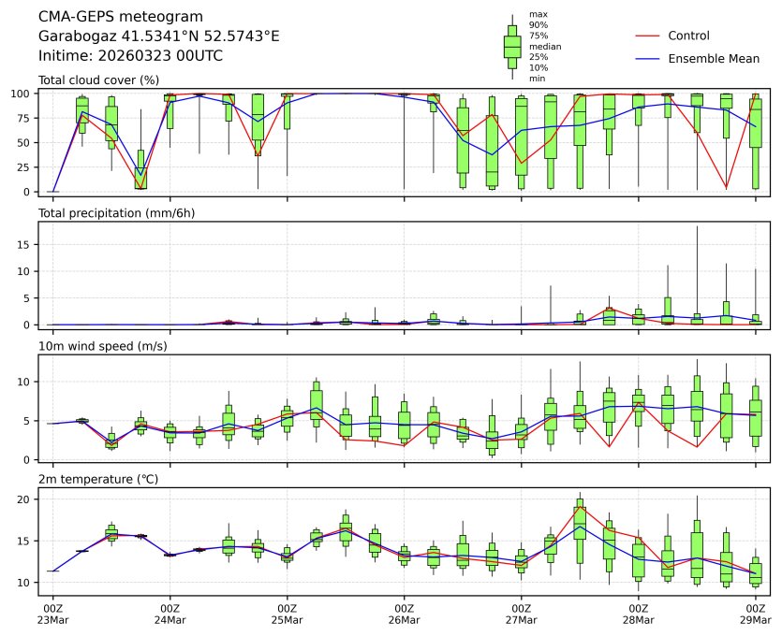Image resolution: width=782 pixels, height=636 pixels.
Task: Click the 00Z 29Mar x-axis label
Action: click(755, 614)
